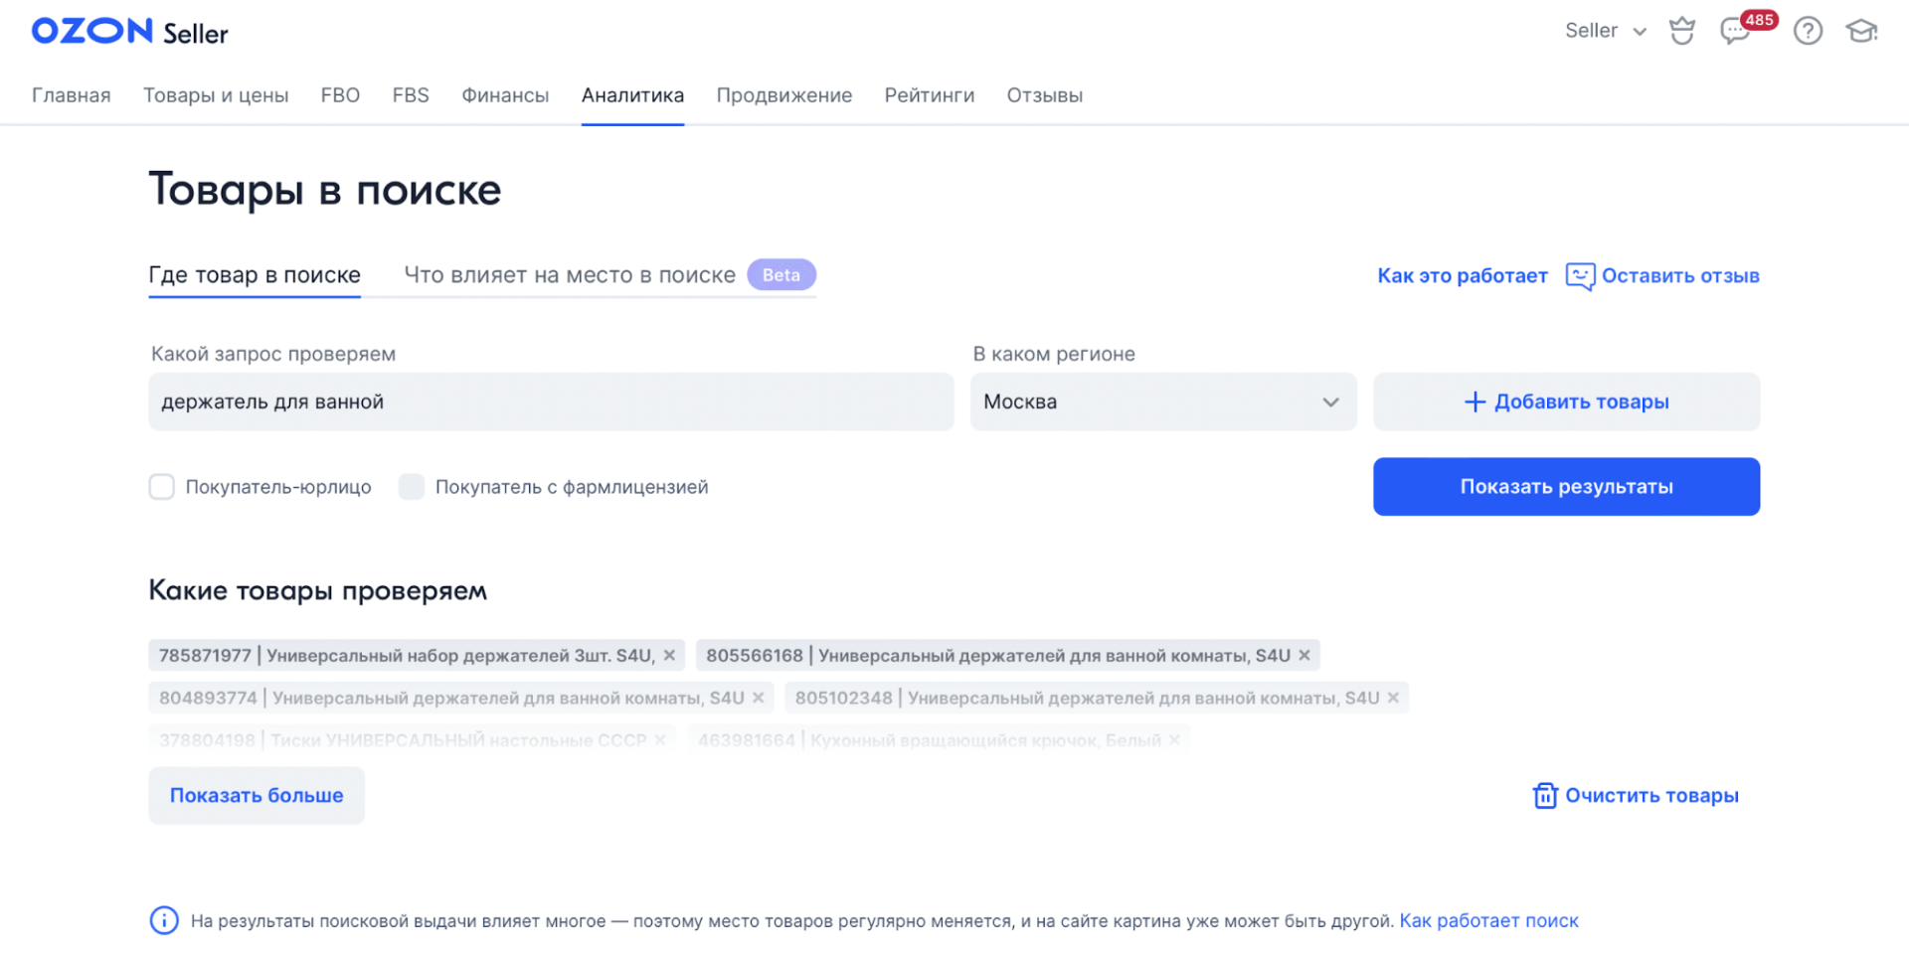Click the OZON Seller logo

tap(130, 32)
